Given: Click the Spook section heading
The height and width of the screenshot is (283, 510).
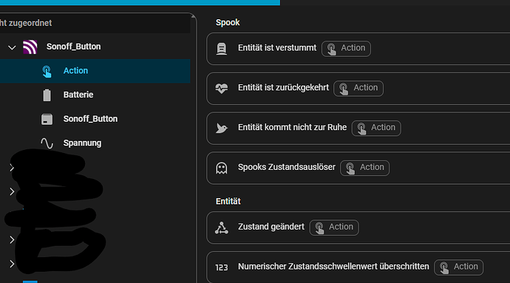Looking at the screenshot, I should coord(228,22).
